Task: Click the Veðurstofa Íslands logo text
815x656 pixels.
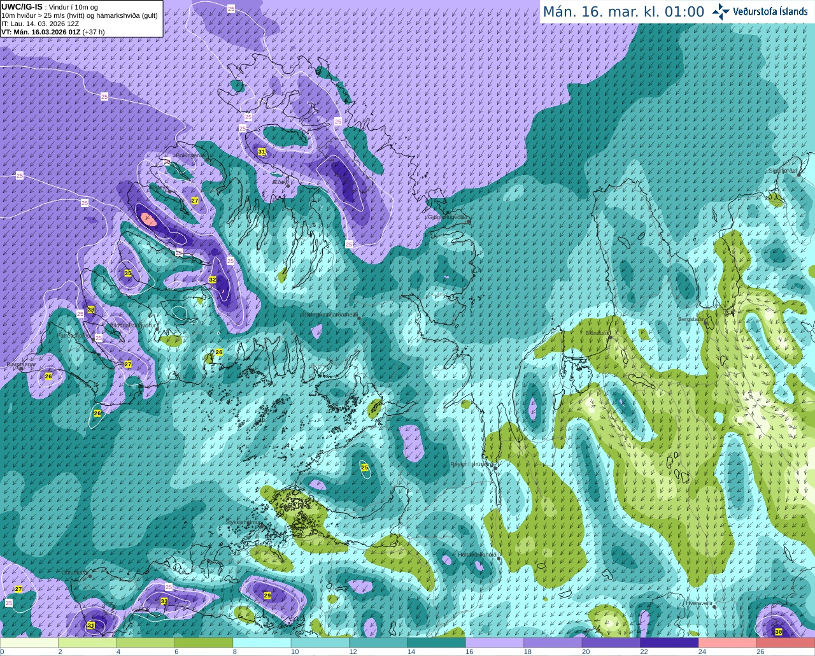Action: [x=770, y=11]
